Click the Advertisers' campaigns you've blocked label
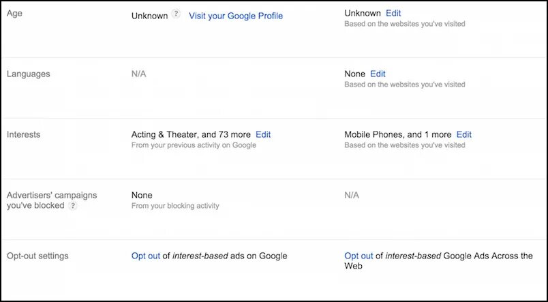 coord(51,195)
